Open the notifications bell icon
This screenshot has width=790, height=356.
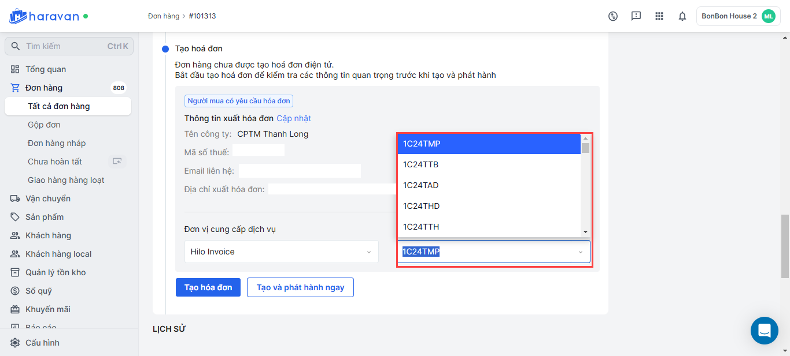click(x=682, y=16)
